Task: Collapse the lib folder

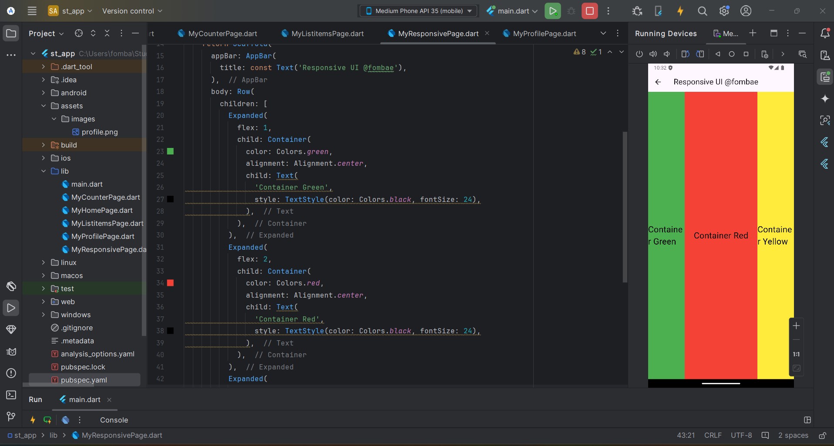Action: pos(44,171)
